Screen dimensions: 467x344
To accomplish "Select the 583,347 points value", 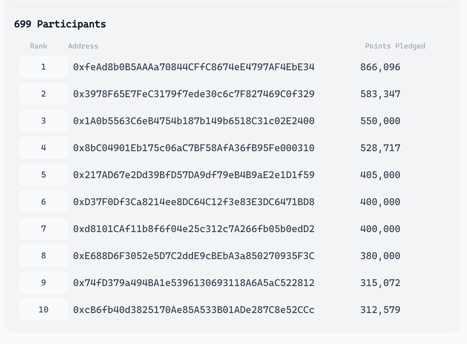I will pyautogui.click(x=380, y=94).
